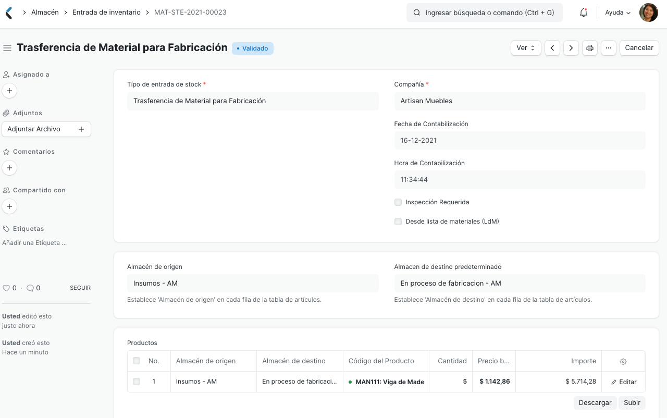This screenshot has height=418, width=667.
Task: Toggle Desde lista de materiales checkbox
Action: (398, 222)
